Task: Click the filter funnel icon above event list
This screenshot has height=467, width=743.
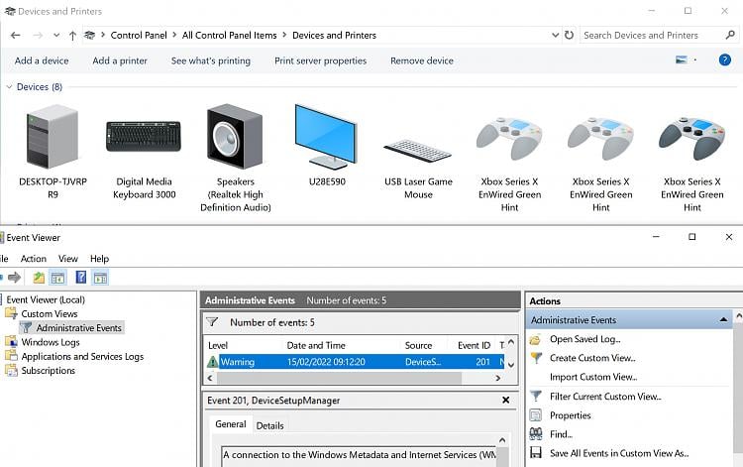Action: pyautogui.click(x=212, y=322)
